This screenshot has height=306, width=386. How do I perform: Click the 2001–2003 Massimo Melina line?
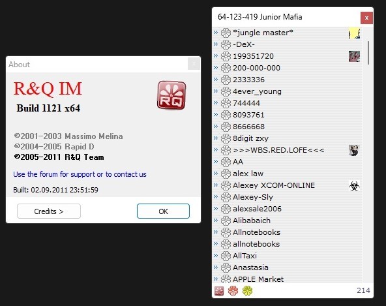point(68,136)
